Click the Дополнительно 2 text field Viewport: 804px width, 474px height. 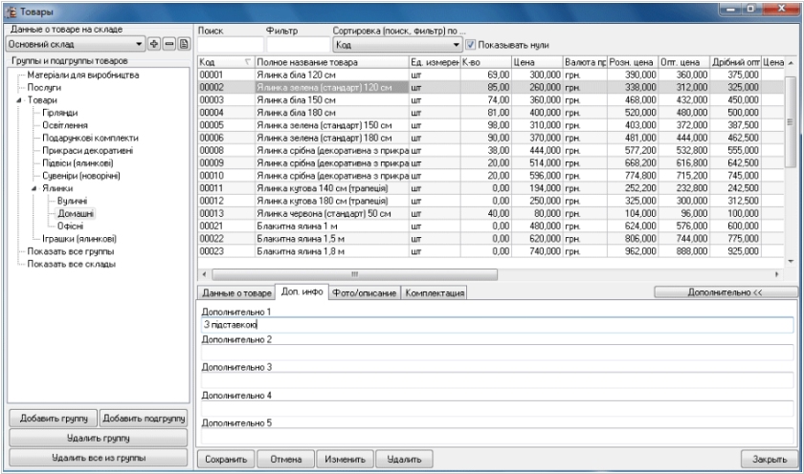pyautogui.click(x=498, y=353)
